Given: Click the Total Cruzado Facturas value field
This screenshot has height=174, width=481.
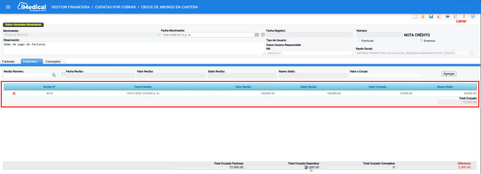Looking at the screenshot, I should click(x=208, y=167).
